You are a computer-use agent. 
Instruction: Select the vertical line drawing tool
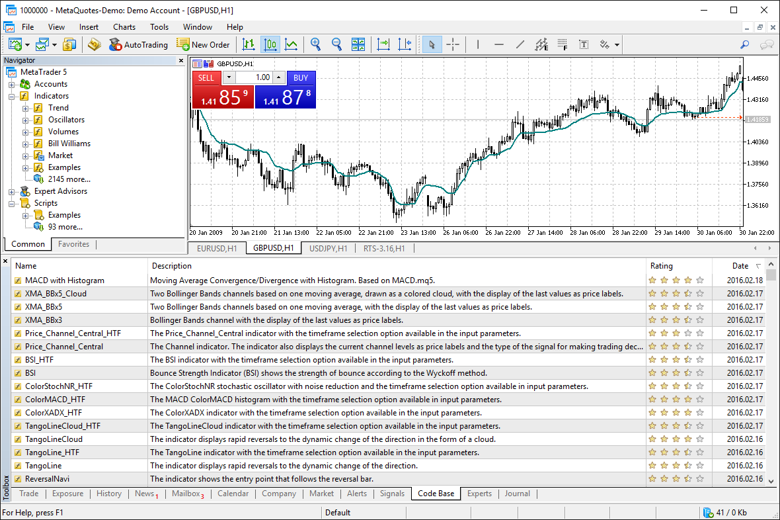478,44
